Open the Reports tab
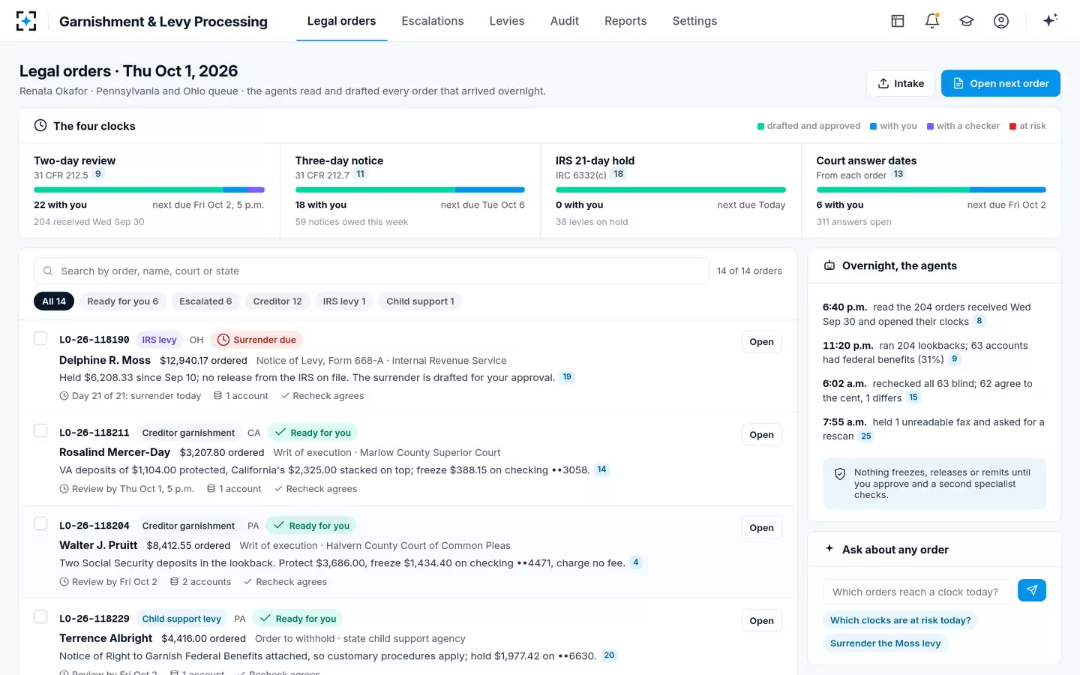This screenshot has width=1080, height=675. coord(625,21)
